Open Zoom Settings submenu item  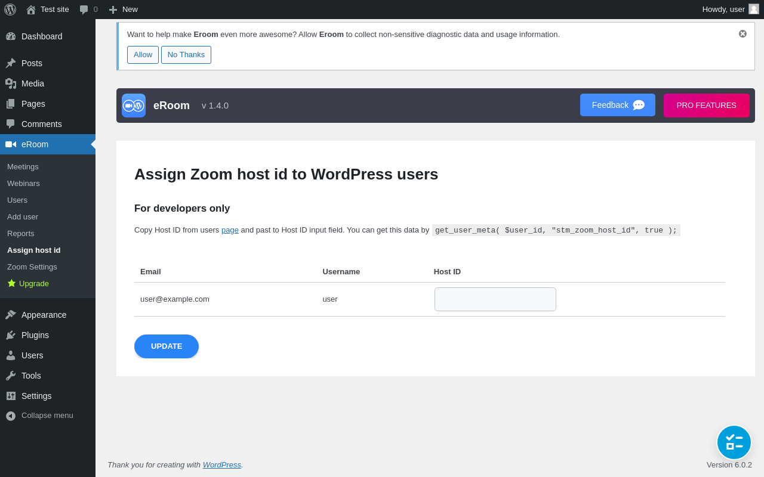tap(32, 267)
